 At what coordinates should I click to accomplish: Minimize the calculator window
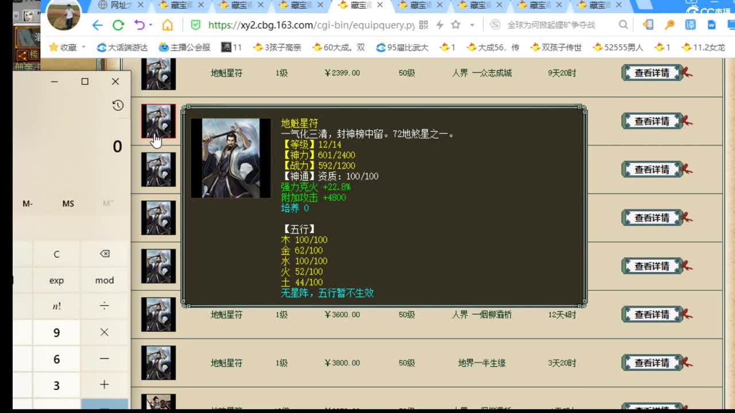click(x=55, y=81)
